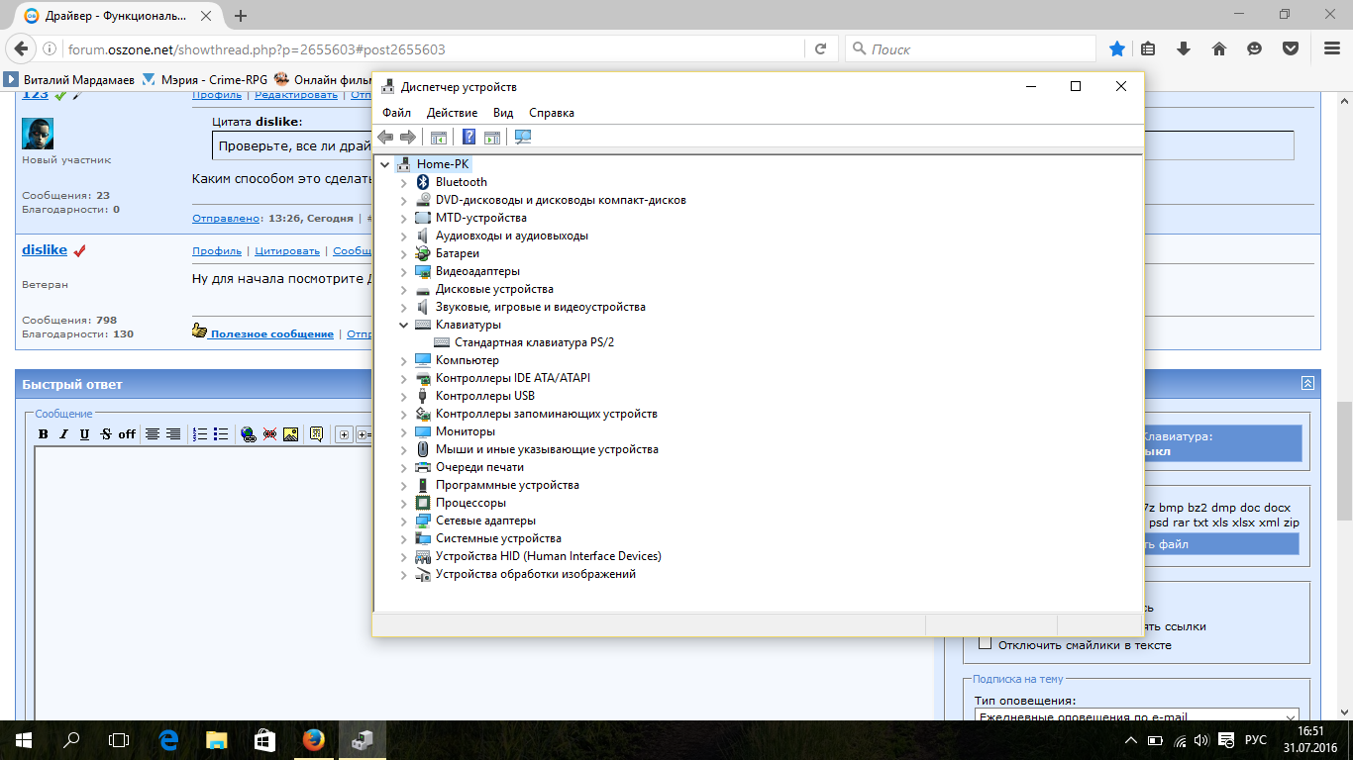Screen dimensions: 1353x760
Task: Click the Firefox home icon
Action: point(1219,48)
